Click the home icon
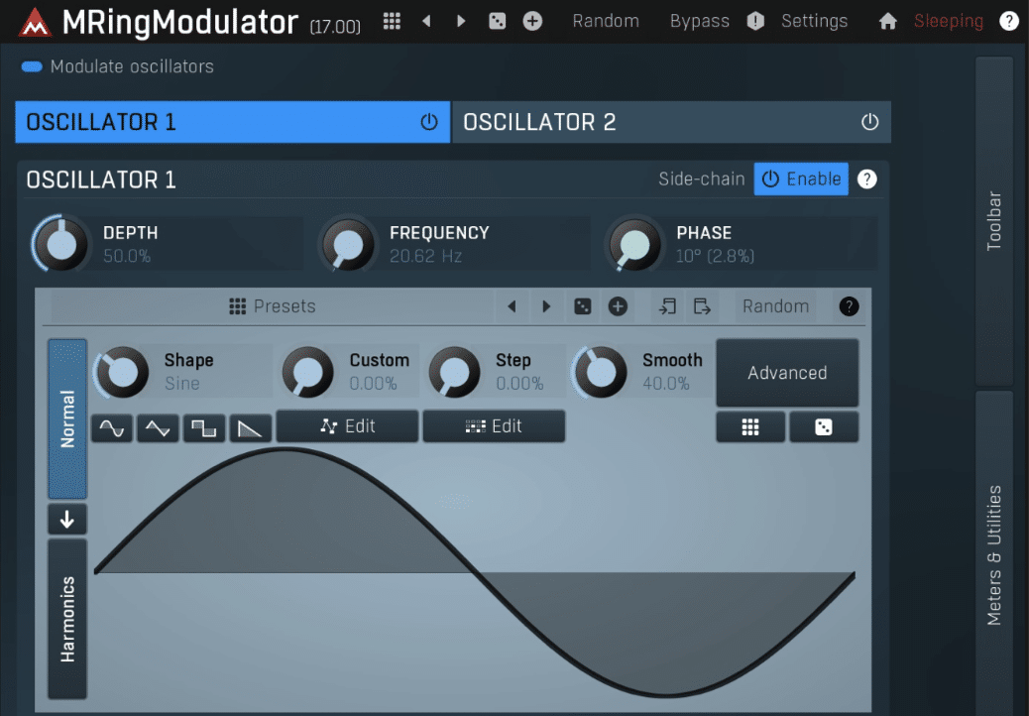This screenshot has height=716, width=1029. 888,22
